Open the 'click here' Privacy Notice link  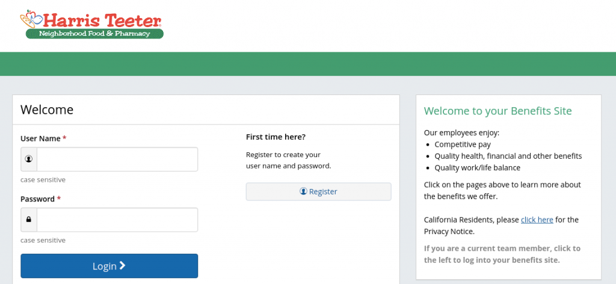coord(537,220)
